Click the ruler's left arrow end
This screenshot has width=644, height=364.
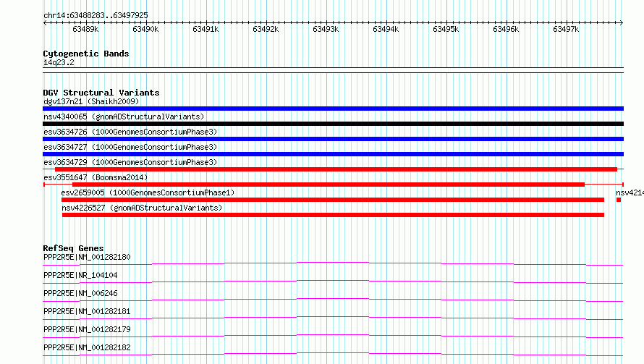pyautogui.click(x=45, y=22)
